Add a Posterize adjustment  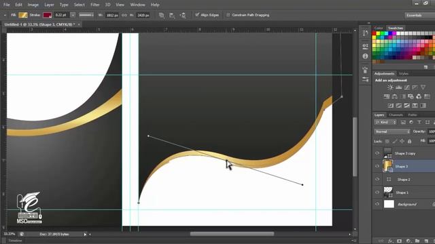399,106
